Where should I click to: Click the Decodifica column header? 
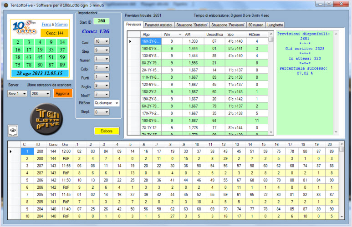[x=214, y=34]
